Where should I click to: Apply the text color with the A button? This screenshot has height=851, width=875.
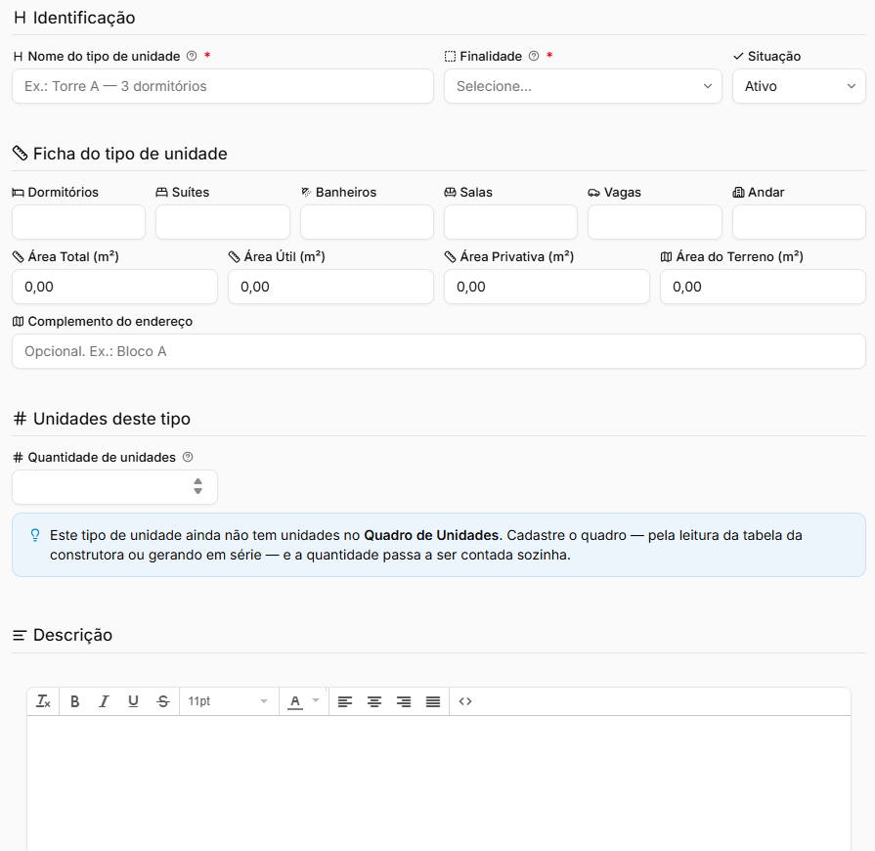click(295, 701)
